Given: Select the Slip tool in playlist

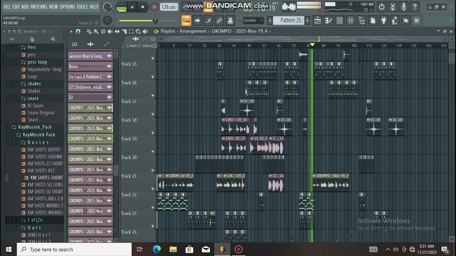Looking at the screenshot, I should [117, 31].
